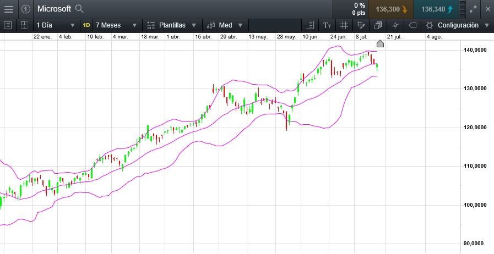Toggle the crosshair candle icon

[x=395, y=25]
